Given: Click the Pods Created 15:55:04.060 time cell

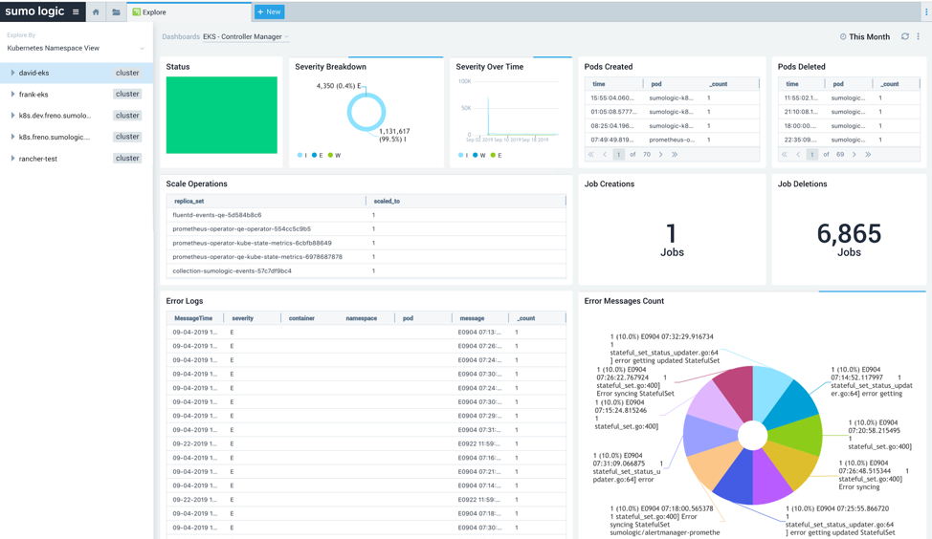Looking at the screenshot, I should 612,97.
